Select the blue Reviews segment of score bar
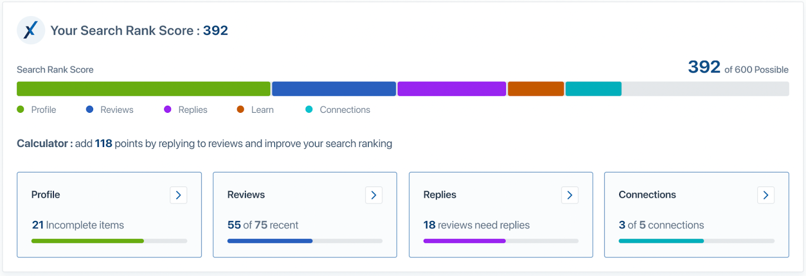The height and width of the screenshot is (276, 806). (x=334, y=89)
